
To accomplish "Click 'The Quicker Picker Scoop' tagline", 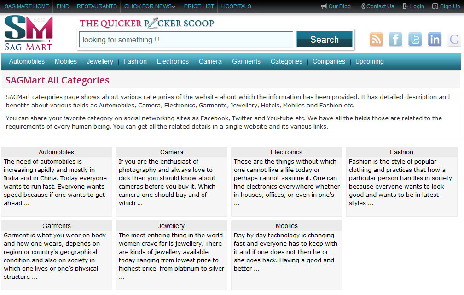I will click(146, 23).
